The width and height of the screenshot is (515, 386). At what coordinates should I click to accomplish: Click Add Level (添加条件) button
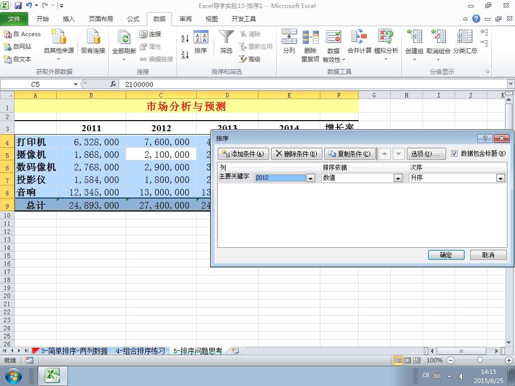pyautogui.click(x=243, y=154)
